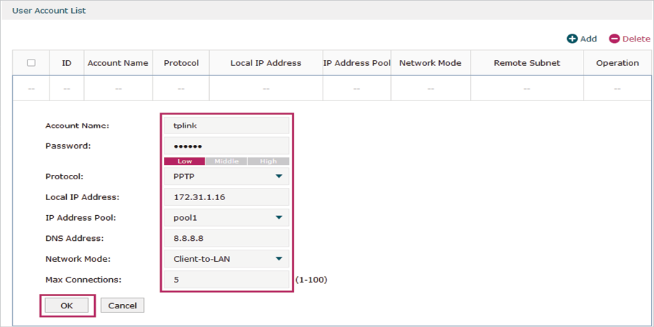Click the Operation column header

coord(617,63)
